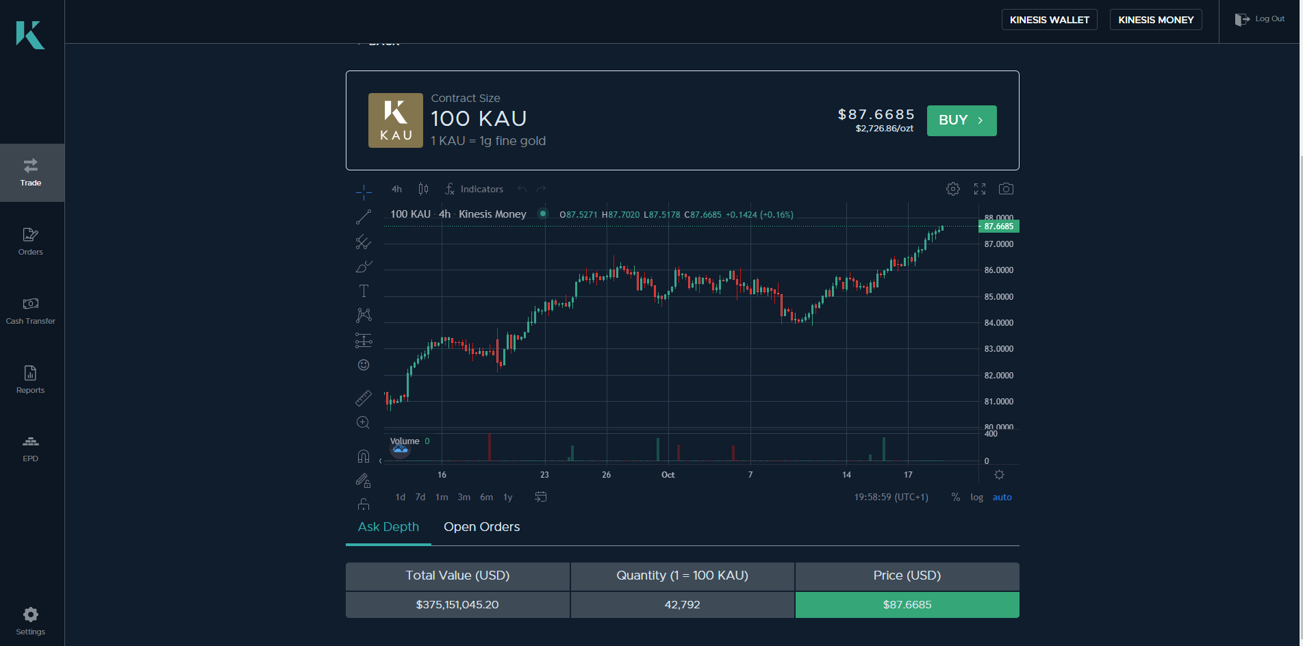This screenshot has width=1303, height=646.
Task: Click the Volume indicator legend
Action: click(405, 441)
